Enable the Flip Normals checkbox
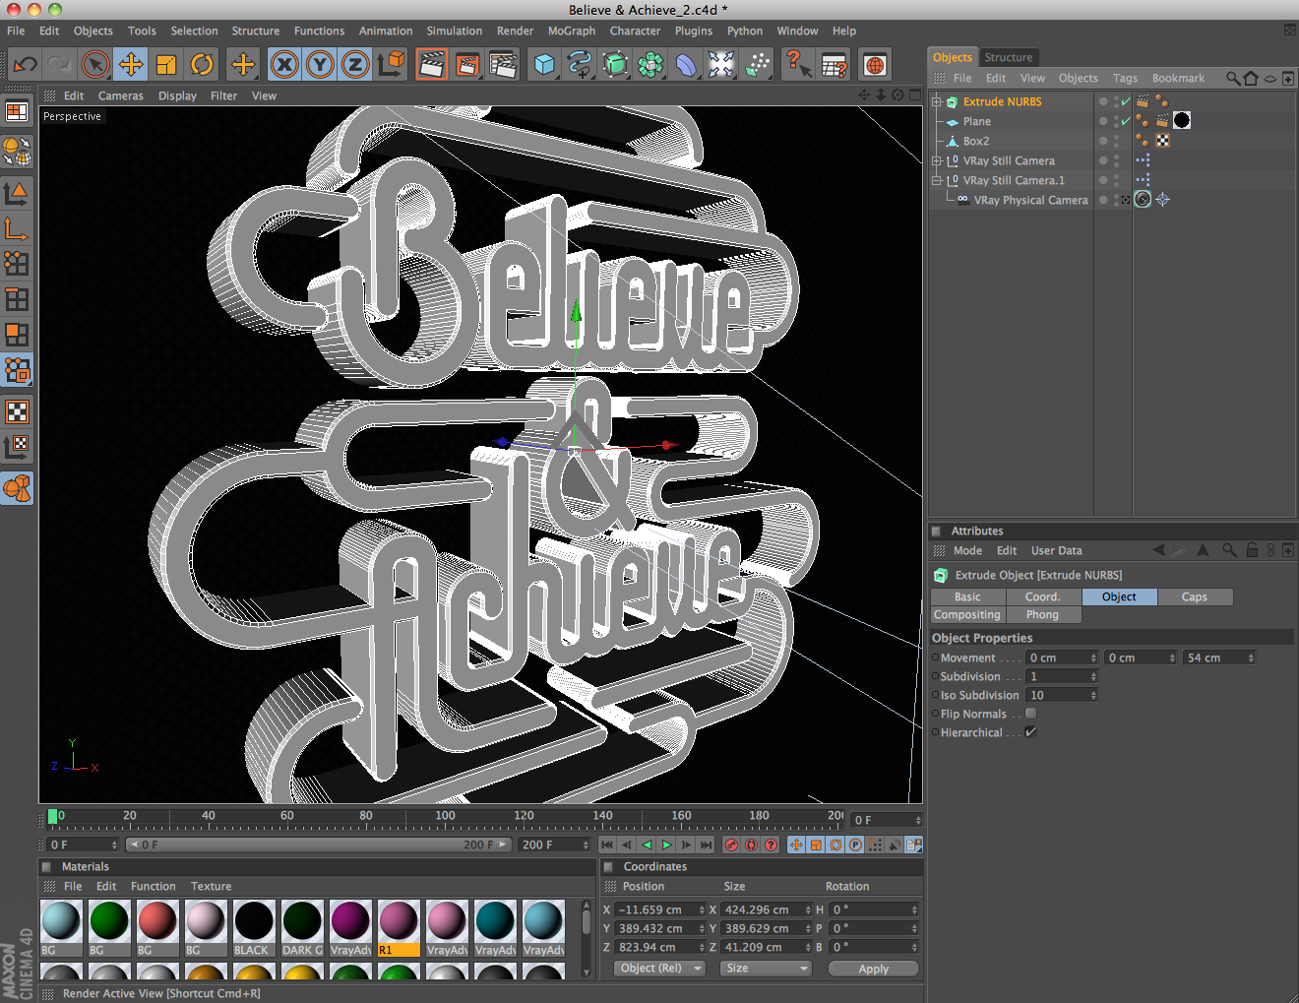Screen dimensions: 1299x1003 (1030, 714)
